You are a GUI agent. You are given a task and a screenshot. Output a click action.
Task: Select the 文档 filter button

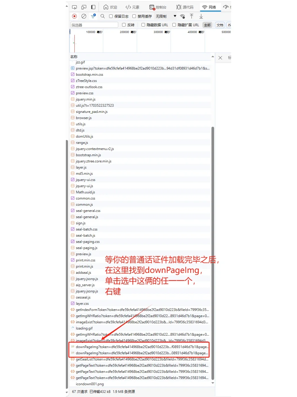click(x=220, y=25)
